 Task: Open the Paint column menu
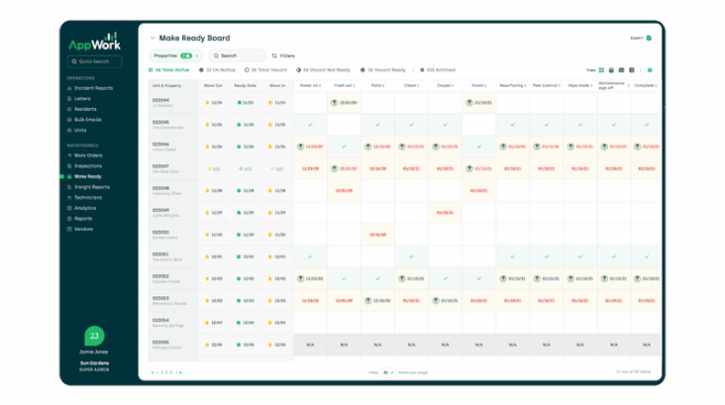click(384, 85)
